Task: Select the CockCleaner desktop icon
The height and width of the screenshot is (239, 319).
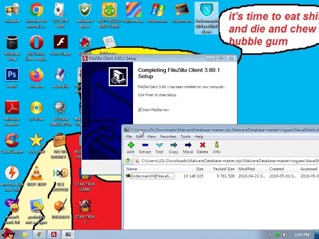Action: pyautogui.click(x=12, y=143)
